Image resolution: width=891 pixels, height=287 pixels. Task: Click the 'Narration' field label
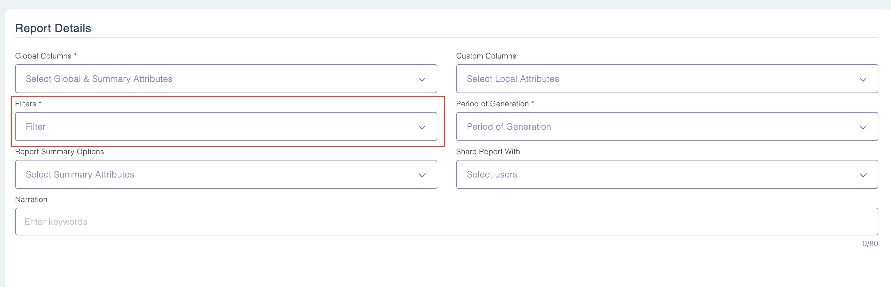[31, 200]
